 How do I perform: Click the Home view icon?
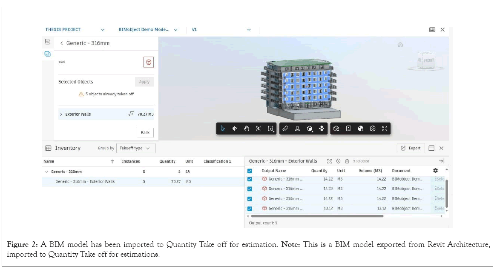(x=400, y=45)
